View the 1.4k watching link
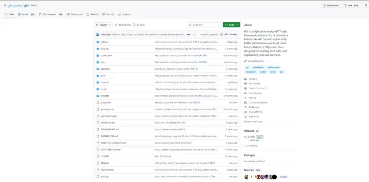The image size is (369, 182). pyautogui.click(x=255, y=112)
